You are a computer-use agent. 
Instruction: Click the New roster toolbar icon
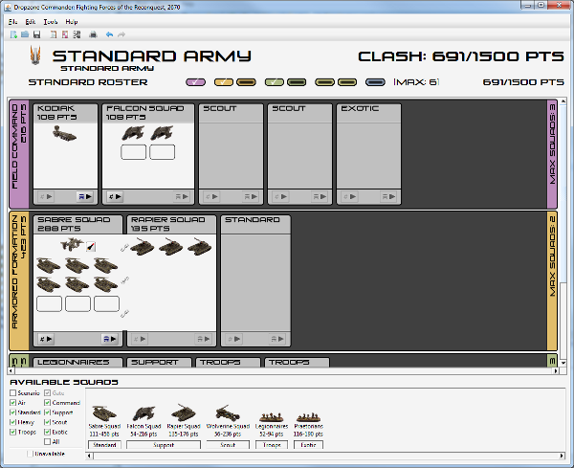click(13, 34)
